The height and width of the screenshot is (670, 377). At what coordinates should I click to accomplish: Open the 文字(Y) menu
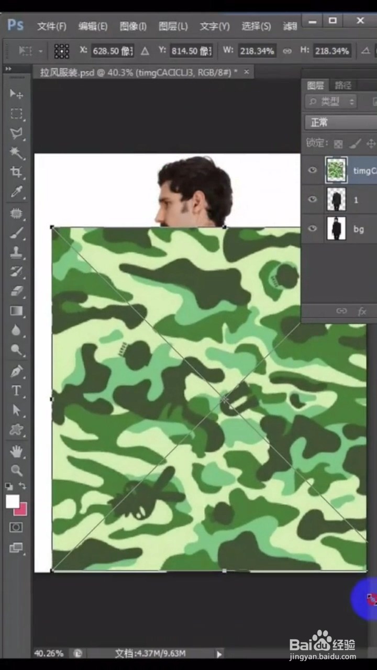215,26
